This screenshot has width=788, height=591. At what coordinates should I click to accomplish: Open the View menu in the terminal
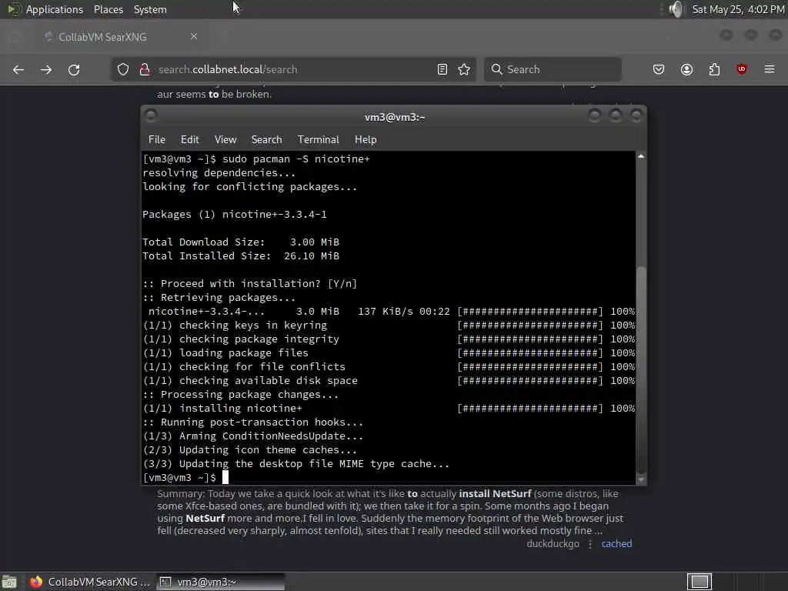click(x=225, y=140)
